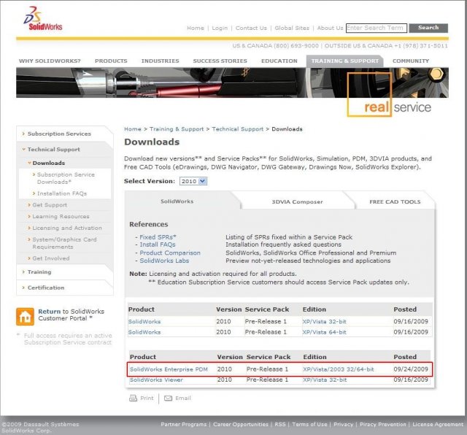Click SolidWorks link in XP/Vista 32-bit row
The height and width of the screenshot is (435, 467).
(x=144, y=322)
